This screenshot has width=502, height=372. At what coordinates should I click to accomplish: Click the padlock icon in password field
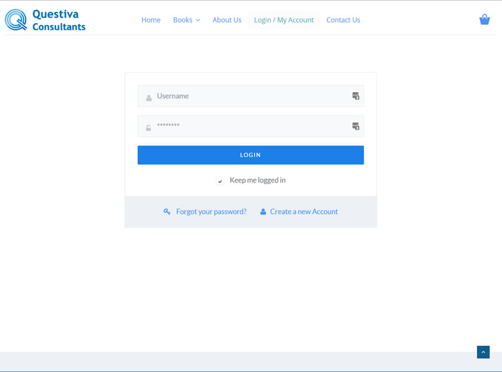click(149, 128)
